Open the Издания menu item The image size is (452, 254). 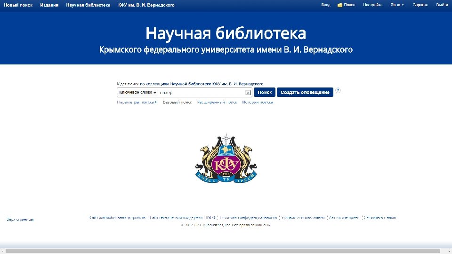49,5
